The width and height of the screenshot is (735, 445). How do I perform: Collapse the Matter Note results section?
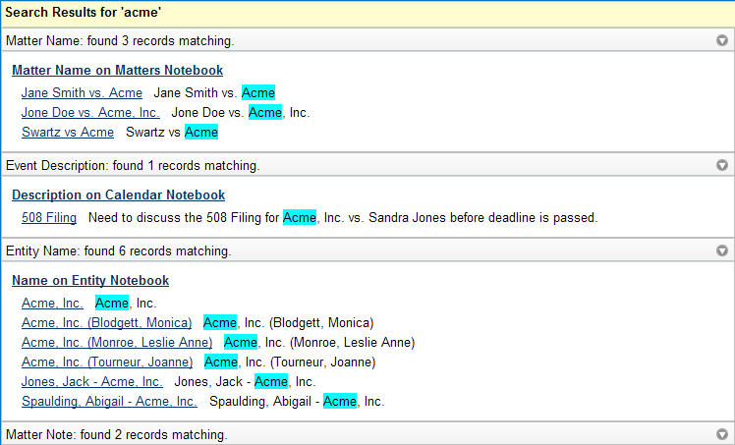tap(722, 434)
